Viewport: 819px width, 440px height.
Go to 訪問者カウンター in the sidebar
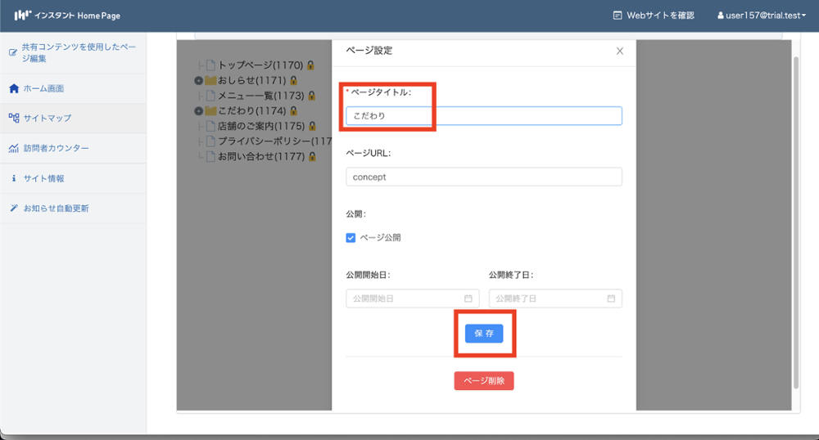[56, 148]
